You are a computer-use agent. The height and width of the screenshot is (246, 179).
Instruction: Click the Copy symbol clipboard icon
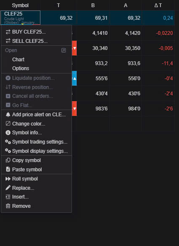point(8,160)
